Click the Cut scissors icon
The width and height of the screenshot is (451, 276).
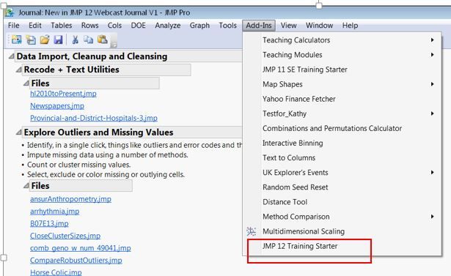(x=75, y=40)
